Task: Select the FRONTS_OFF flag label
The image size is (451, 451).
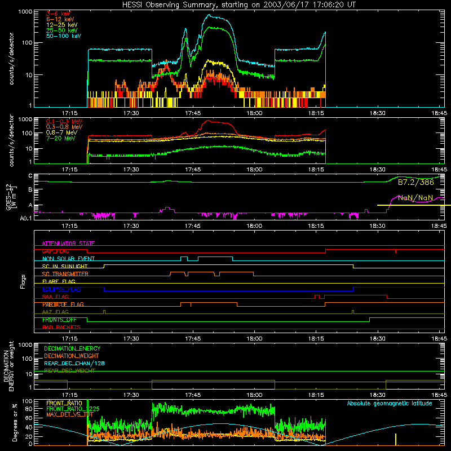Action: pos(59,320)
